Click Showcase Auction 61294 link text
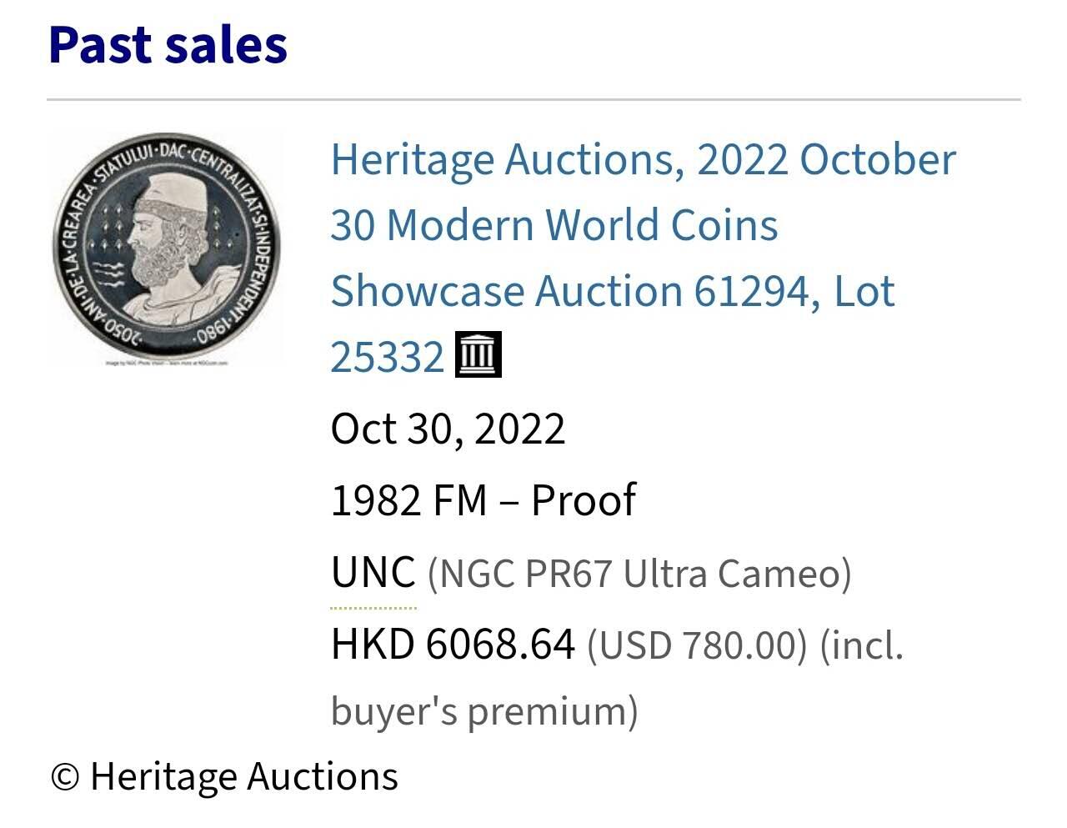 pyautogui.click(x=571, y=291)
